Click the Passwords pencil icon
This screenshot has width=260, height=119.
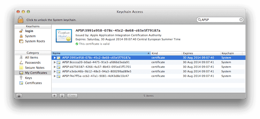[x=21, y=63]
